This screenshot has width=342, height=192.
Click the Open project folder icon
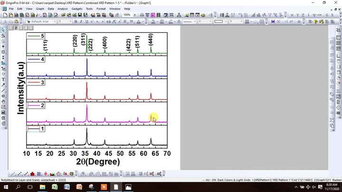[63, 15]
